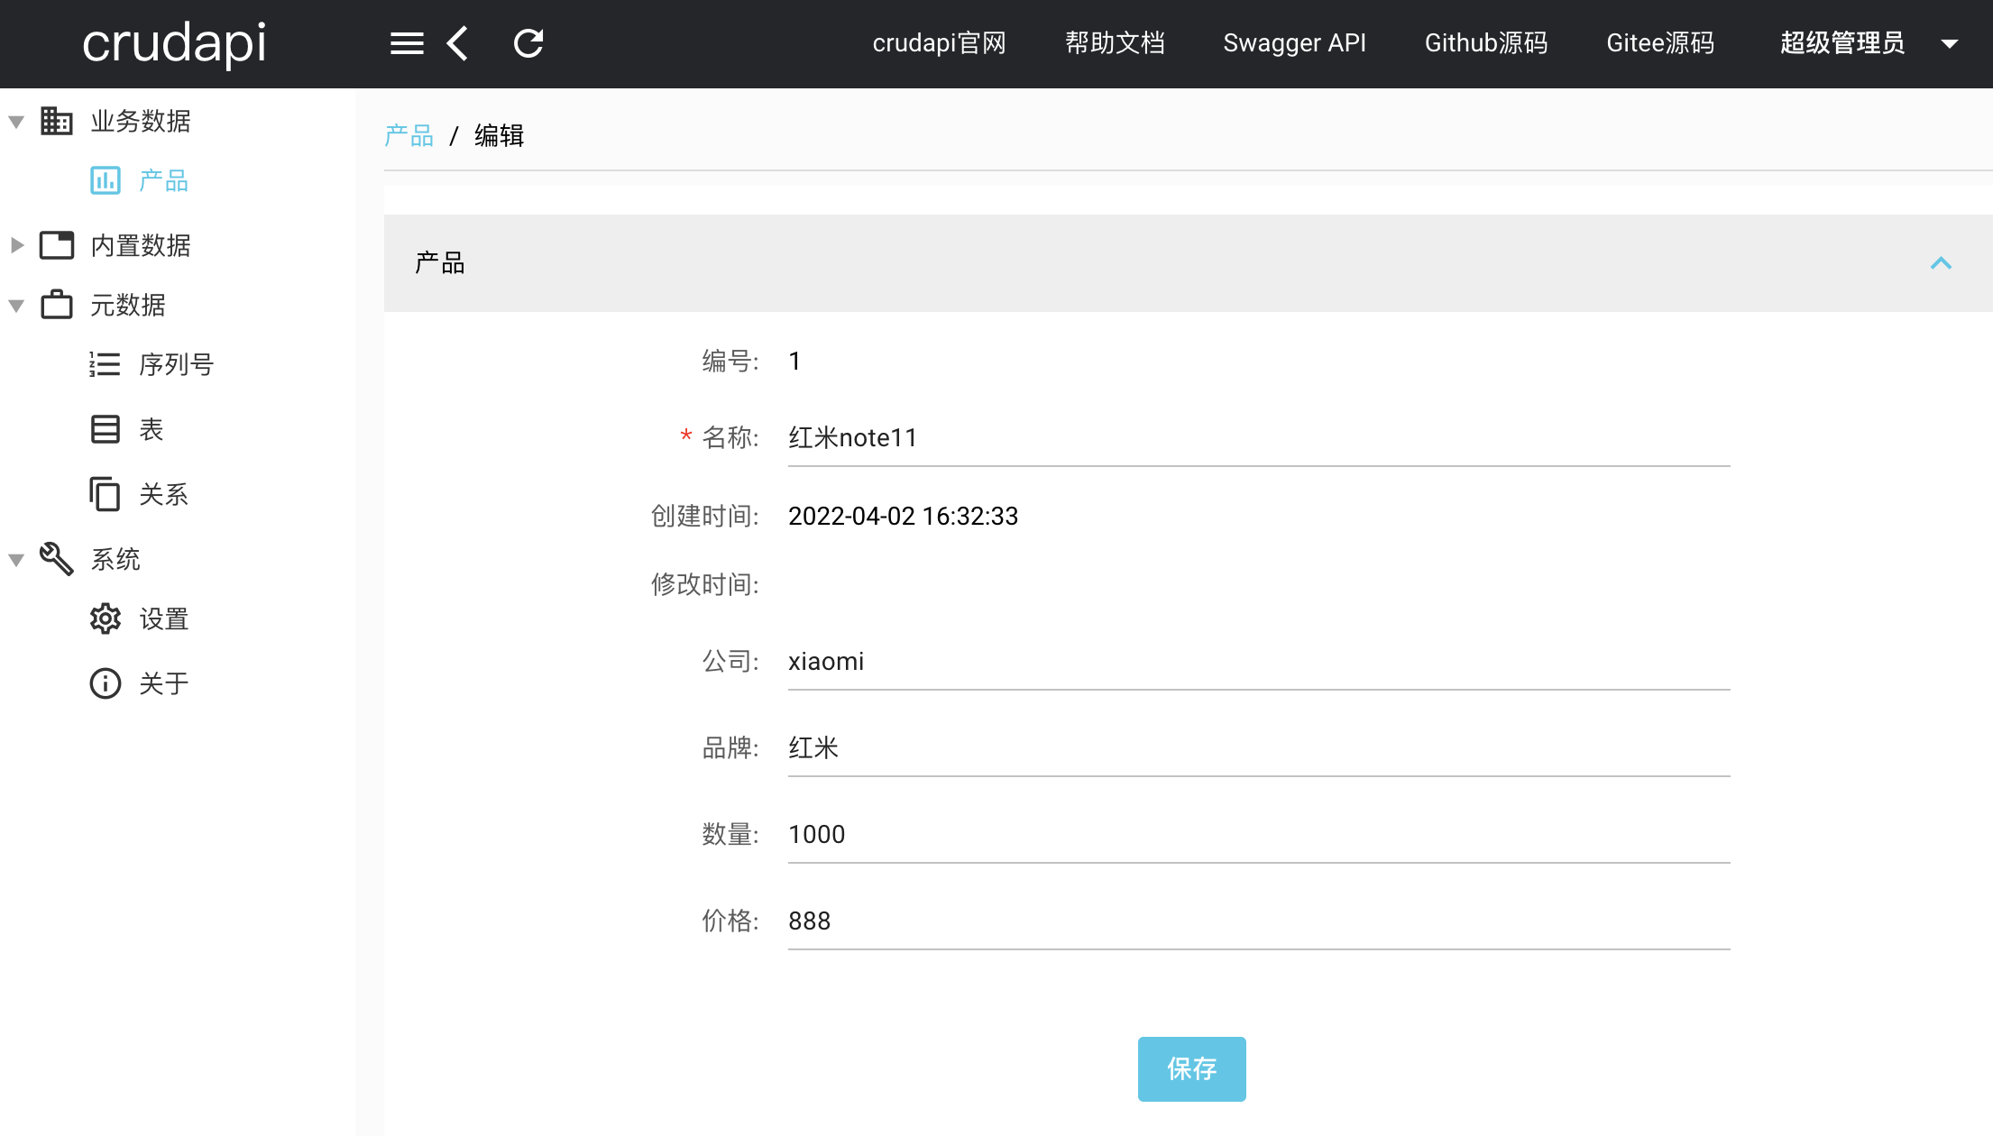Collapse the 业务数据 tree arrow
Image resolution: width=1993 pixels, height=1136 pixels.
click(x=16, y=122)
